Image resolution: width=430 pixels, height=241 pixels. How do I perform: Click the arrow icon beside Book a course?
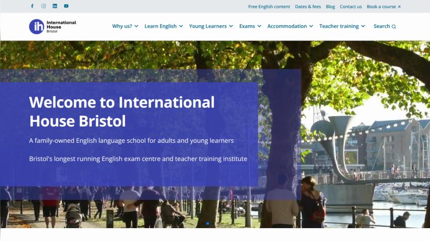click(x=399, y=7)
